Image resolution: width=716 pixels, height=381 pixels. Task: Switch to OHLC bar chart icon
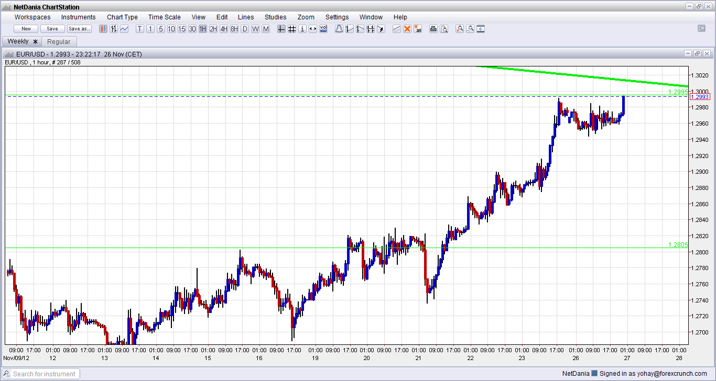pyautogui.click(x=114, y=29)
